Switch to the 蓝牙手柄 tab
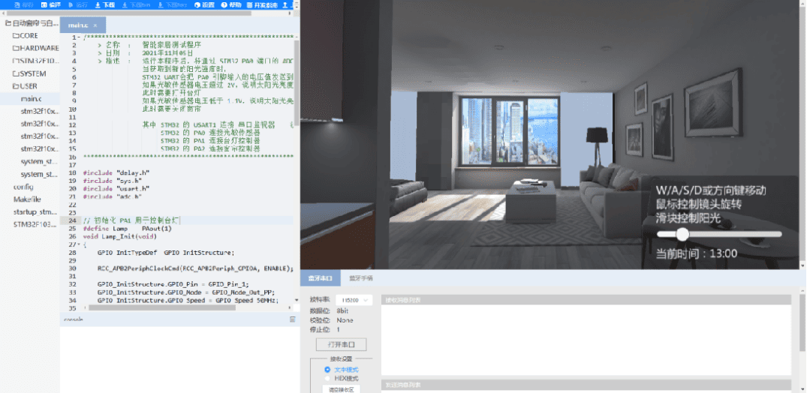This screenshot has width=807, height=393. tap(361, 278)
